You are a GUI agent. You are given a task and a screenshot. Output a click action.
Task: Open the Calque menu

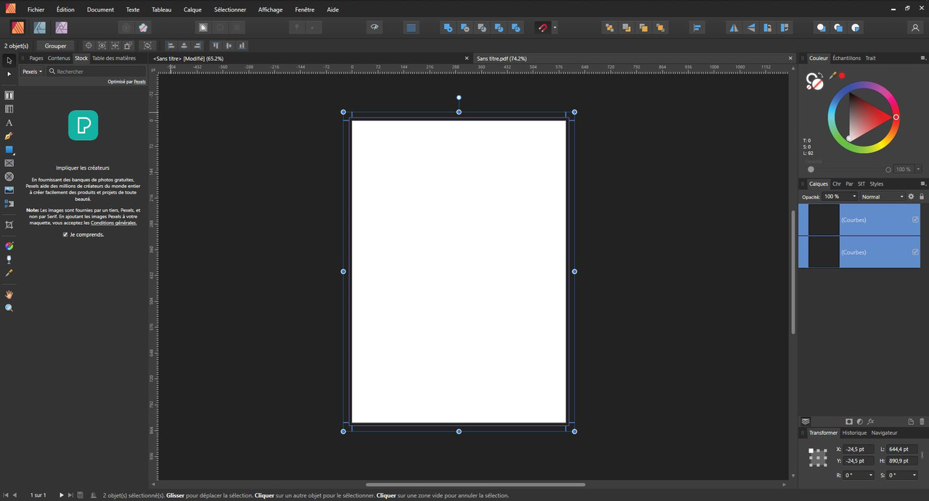tap(192, 9)
